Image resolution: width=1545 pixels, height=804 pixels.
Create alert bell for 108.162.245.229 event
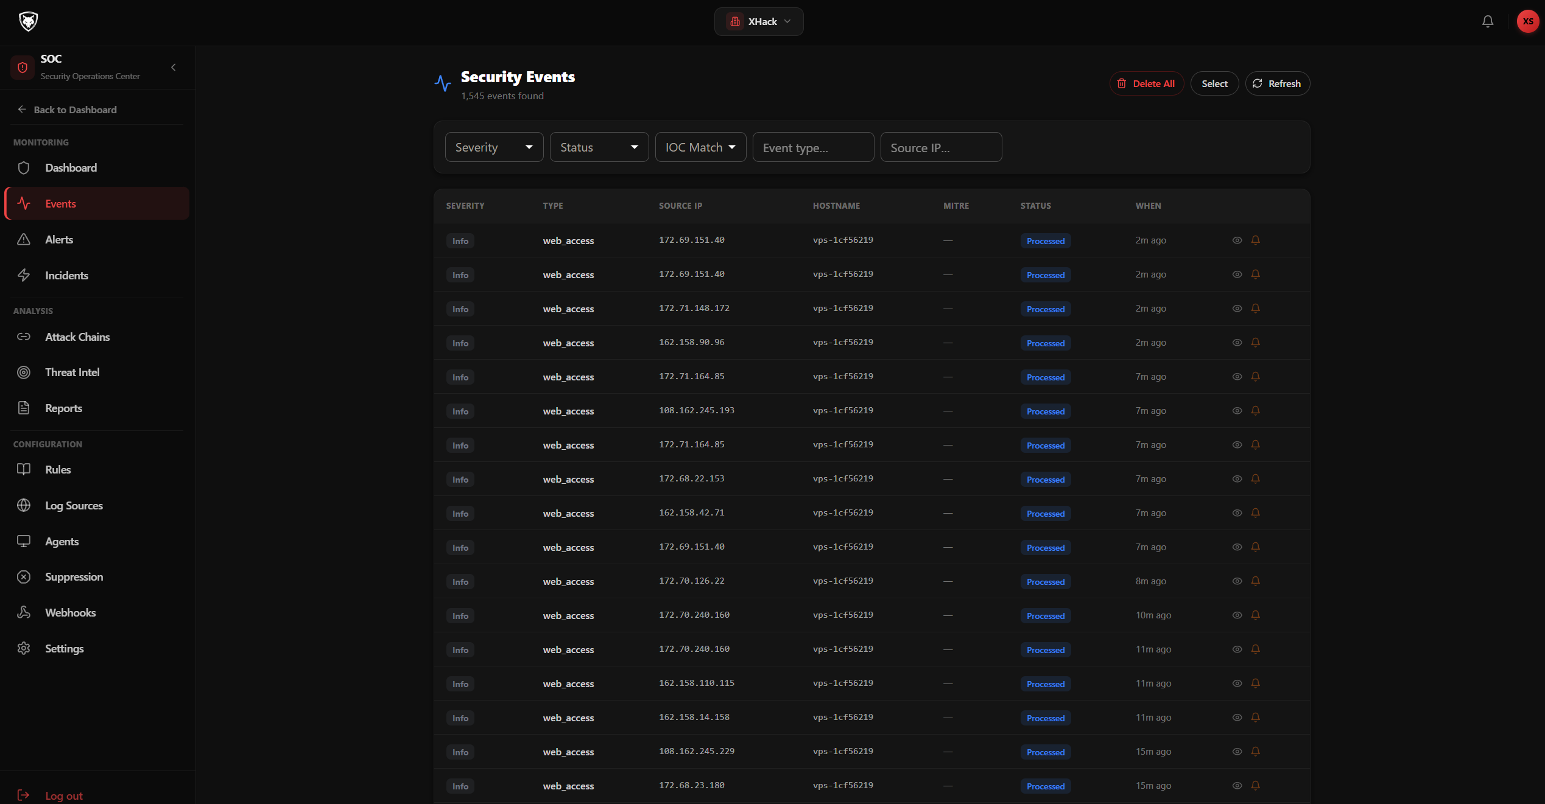point(1255,752)
